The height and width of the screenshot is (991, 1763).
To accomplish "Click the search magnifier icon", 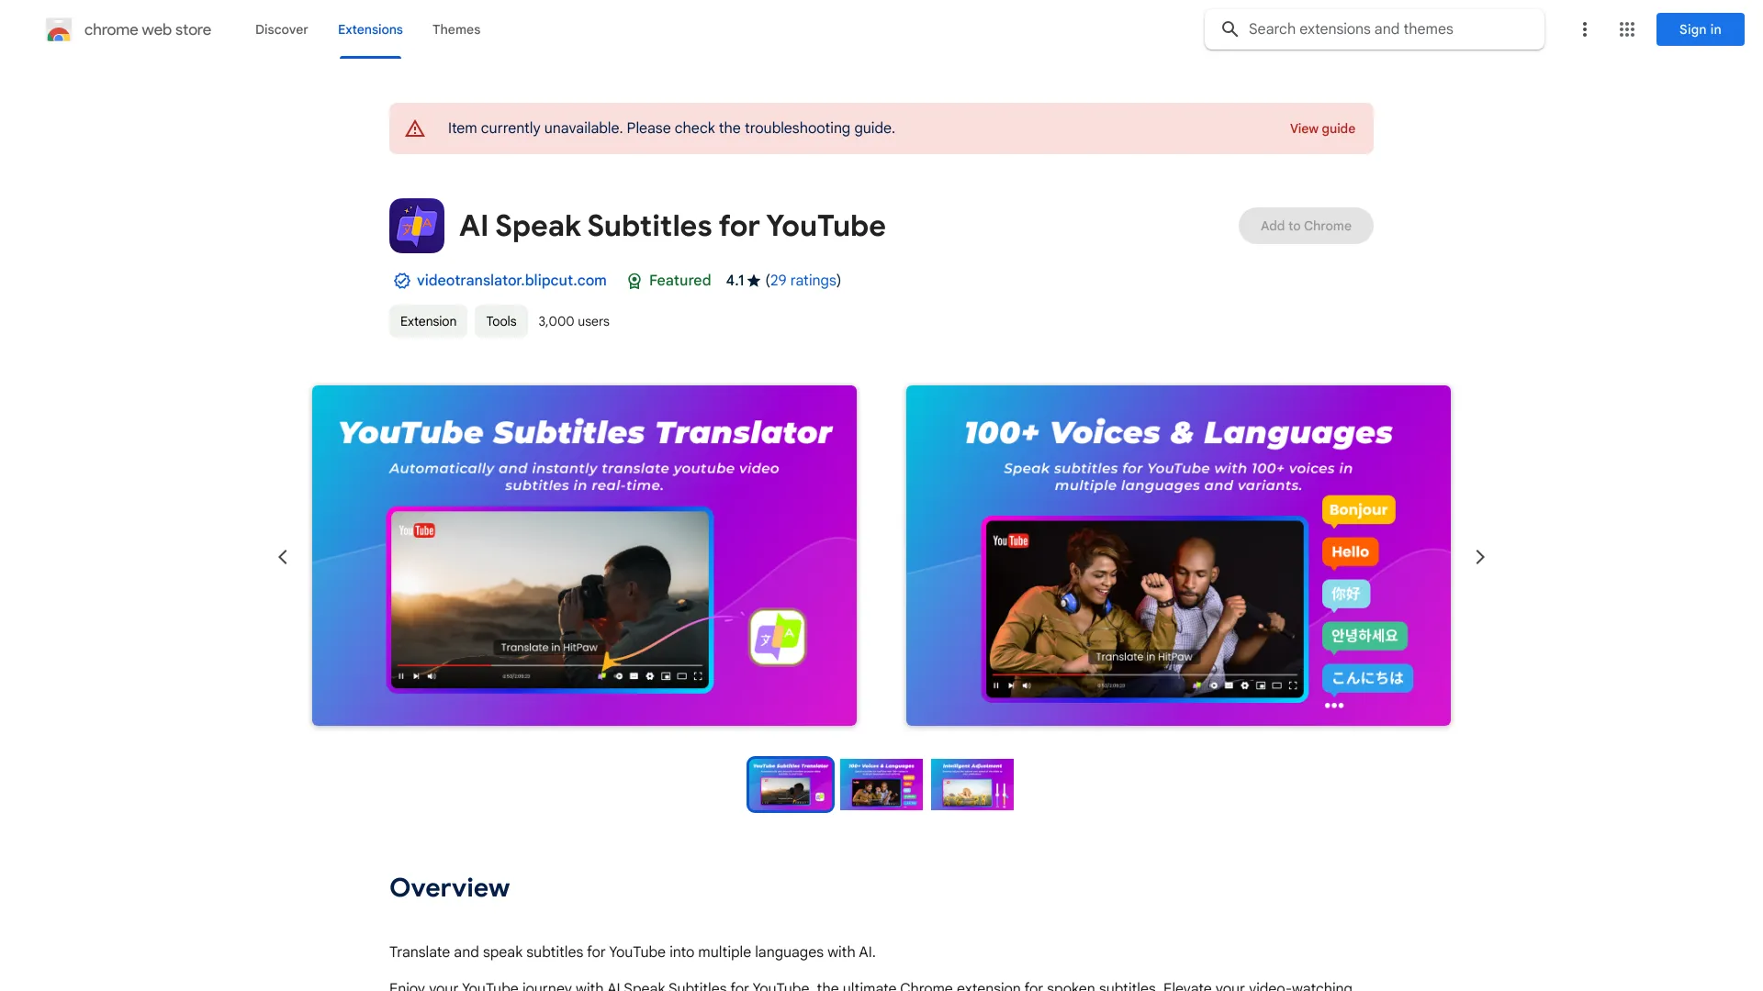I will [x=1229, y=29].
